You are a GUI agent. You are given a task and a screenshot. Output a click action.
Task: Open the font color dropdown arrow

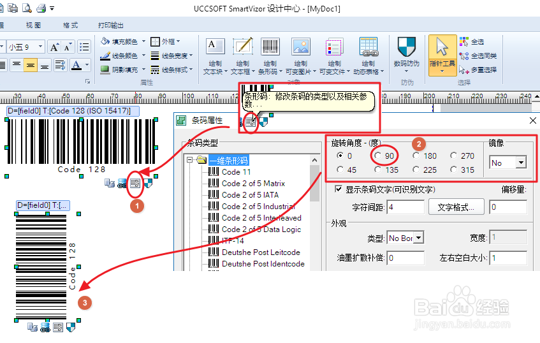coord(87,65)
